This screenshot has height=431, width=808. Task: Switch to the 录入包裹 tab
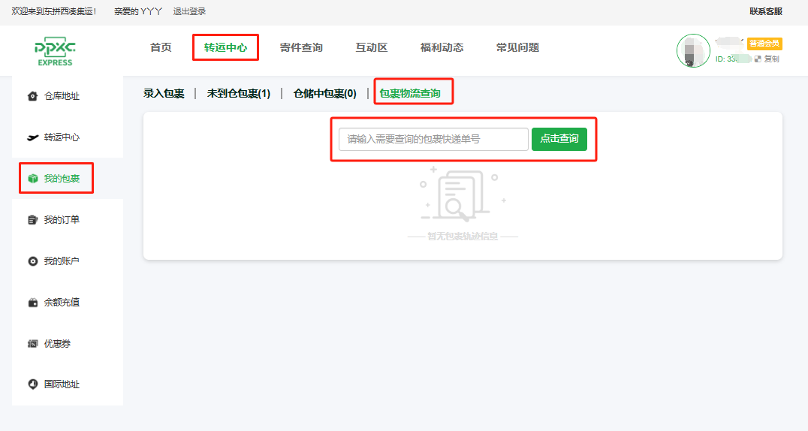click(164, 94)
